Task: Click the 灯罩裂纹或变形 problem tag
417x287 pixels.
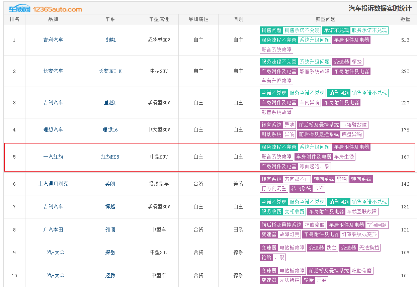Action: [x=359, y=234]
